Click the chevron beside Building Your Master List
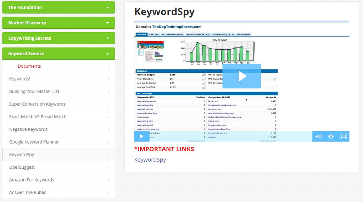363x202 pixels. tap(109, 92)
